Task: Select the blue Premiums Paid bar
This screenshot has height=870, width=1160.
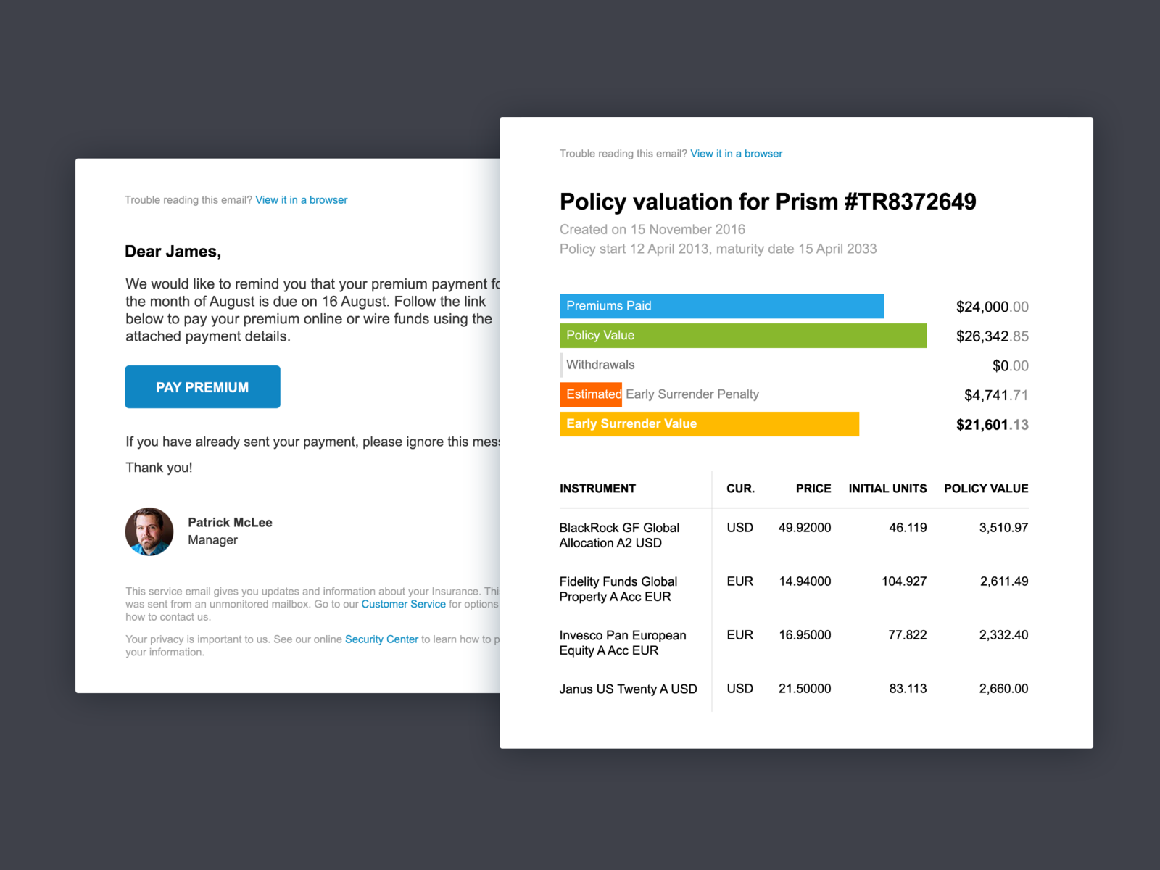Action: click(721, 305)
